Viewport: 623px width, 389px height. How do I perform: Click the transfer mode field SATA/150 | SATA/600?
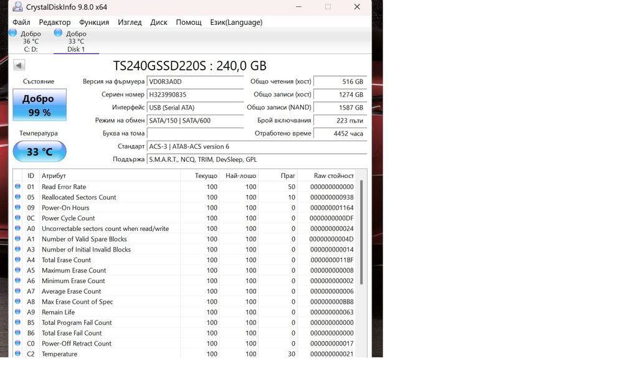coord(195,120)
